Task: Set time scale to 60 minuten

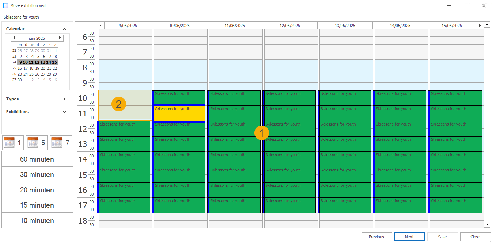Action: [x=37, y=159]
